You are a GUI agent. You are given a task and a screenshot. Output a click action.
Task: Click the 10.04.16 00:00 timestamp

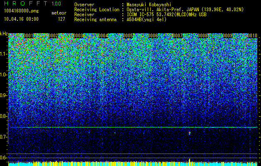21,19
